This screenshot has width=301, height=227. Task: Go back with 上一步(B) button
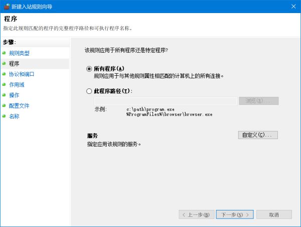(197, 214)
